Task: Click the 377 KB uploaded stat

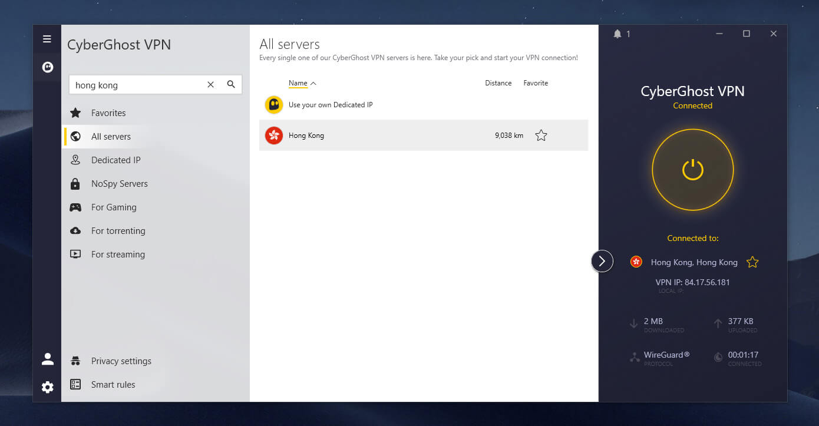Action: pos(741,321)
